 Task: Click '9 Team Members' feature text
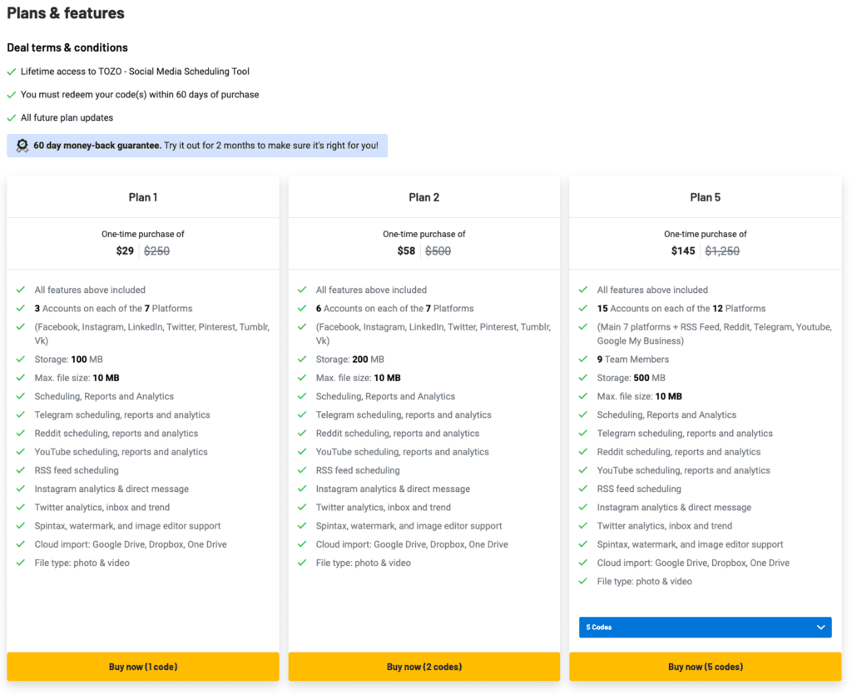coord(633,360)
